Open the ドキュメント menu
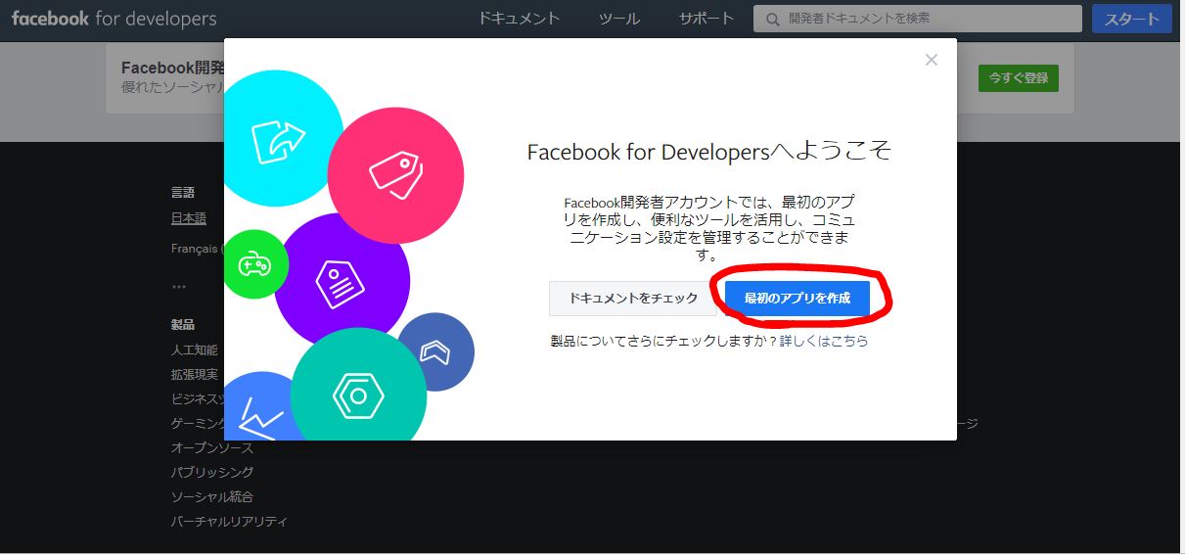 [519, 19]
